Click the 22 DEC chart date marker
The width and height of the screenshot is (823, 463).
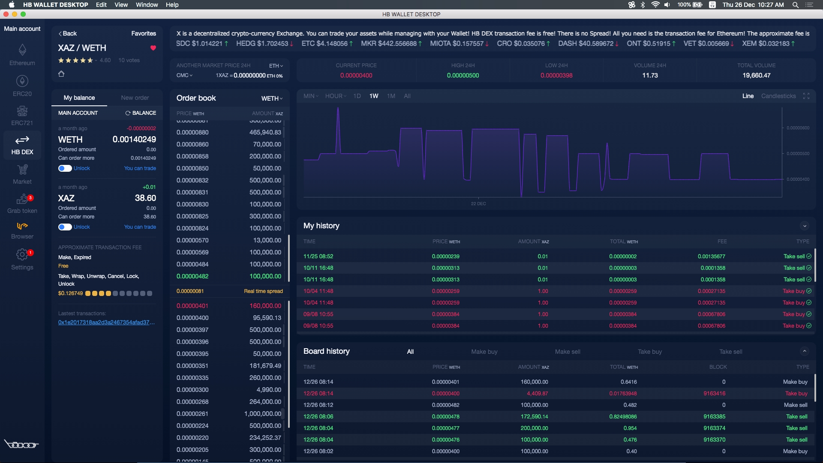(478, 203)
